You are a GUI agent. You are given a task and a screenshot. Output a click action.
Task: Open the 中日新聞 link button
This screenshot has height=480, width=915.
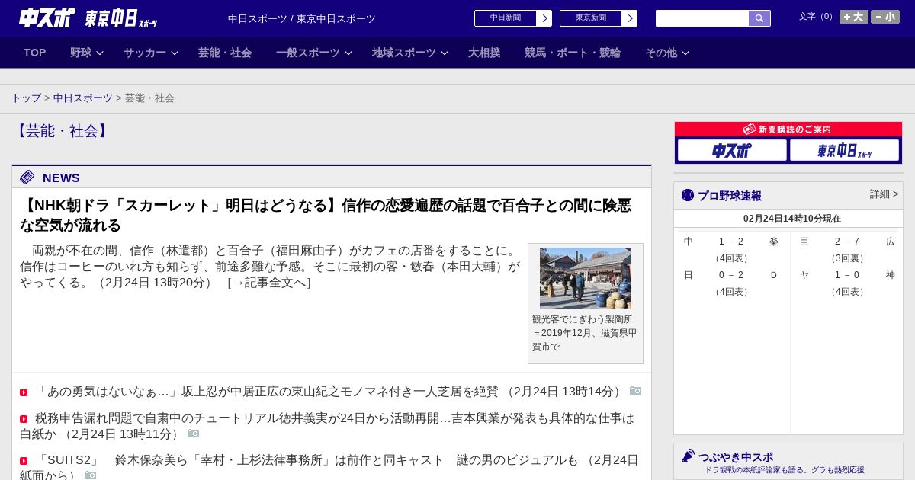[506, 18]
